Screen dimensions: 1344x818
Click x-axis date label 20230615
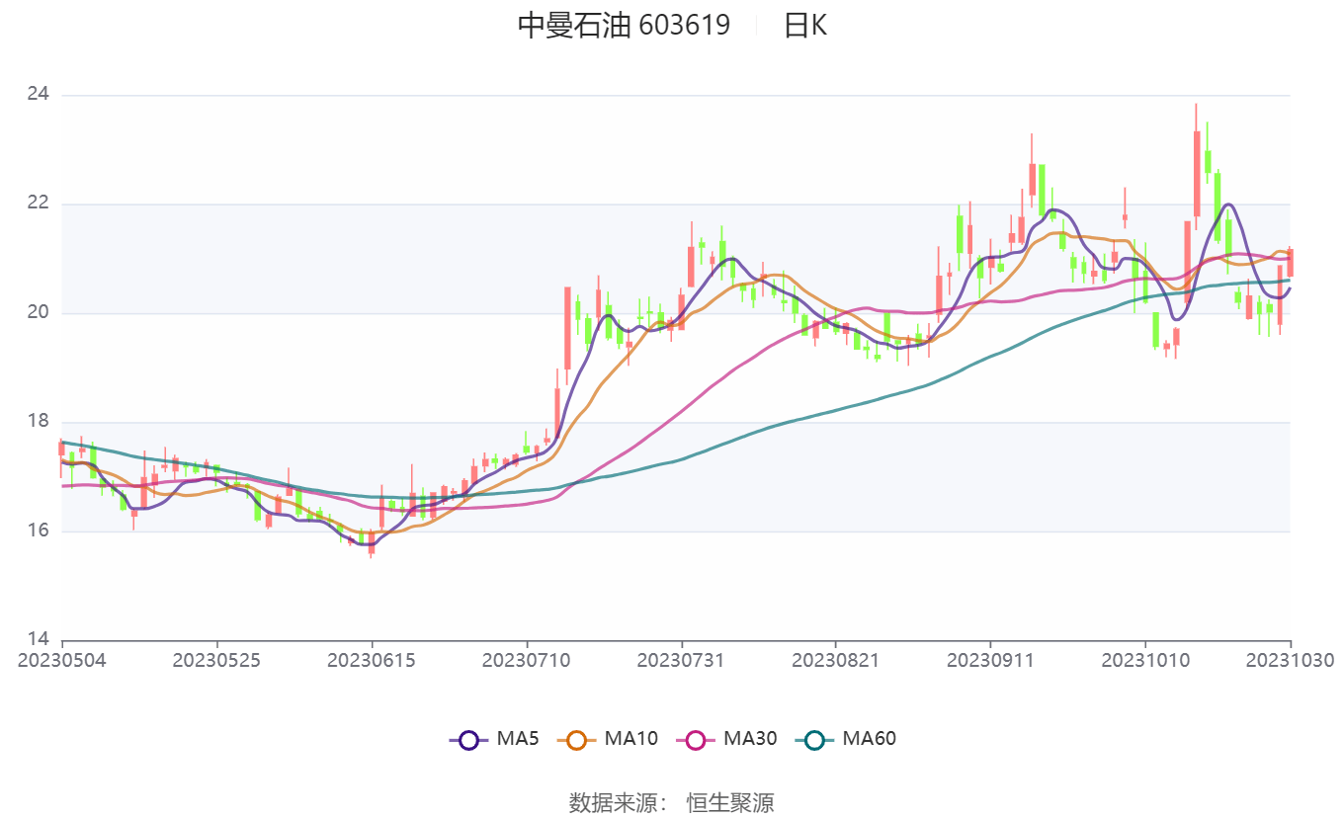(372, 660)
